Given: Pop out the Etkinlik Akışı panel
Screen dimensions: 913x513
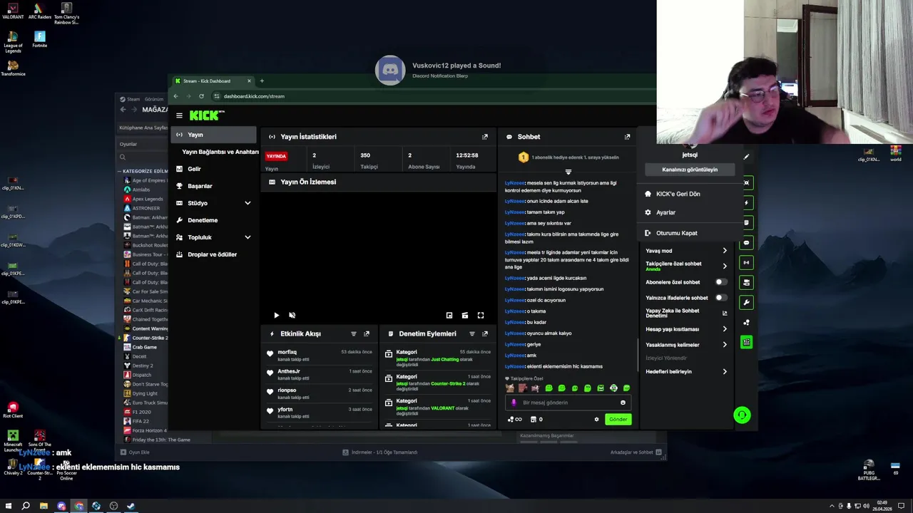Looking at the screenshot, I should tap(367, 333).
